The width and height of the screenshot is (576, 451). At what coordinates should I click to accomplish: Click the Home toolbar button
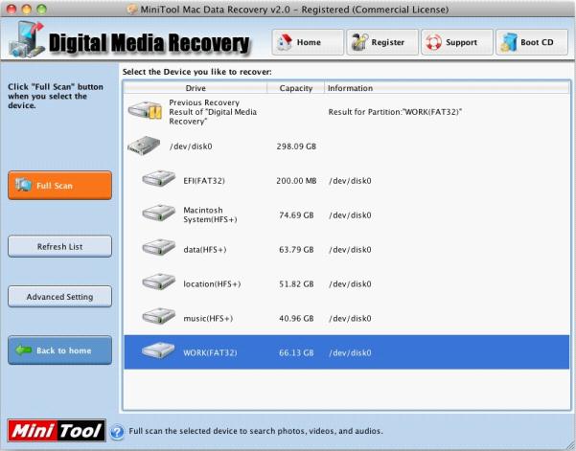(308, 42)
